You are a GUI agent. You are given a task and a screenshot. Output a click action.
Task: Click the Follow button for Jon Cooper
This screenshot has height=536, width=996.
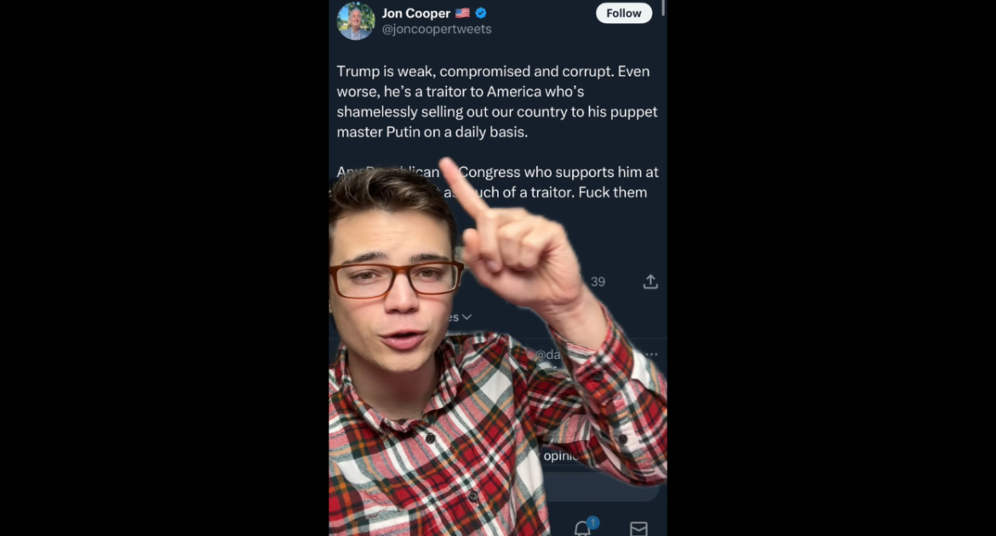pyautogui.click(x=624, y=14)
